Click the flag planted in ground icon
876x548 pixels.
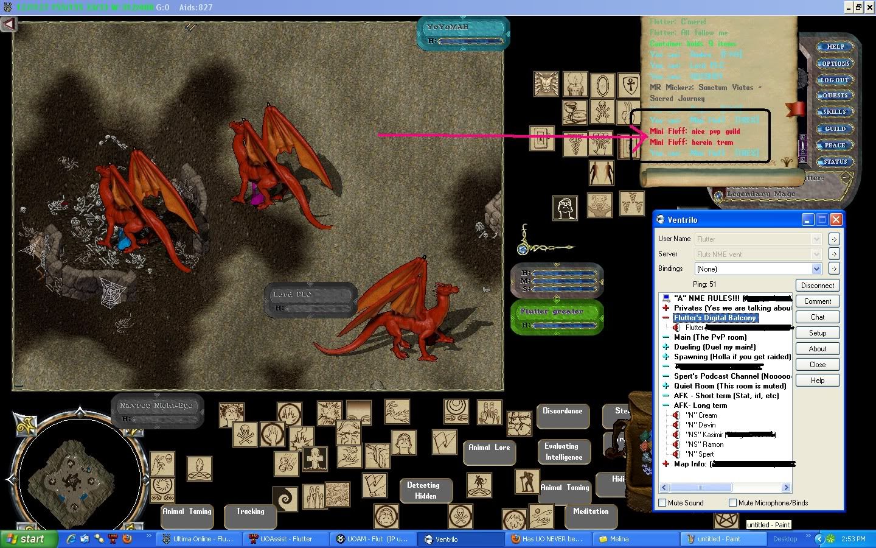pos(374,485)
